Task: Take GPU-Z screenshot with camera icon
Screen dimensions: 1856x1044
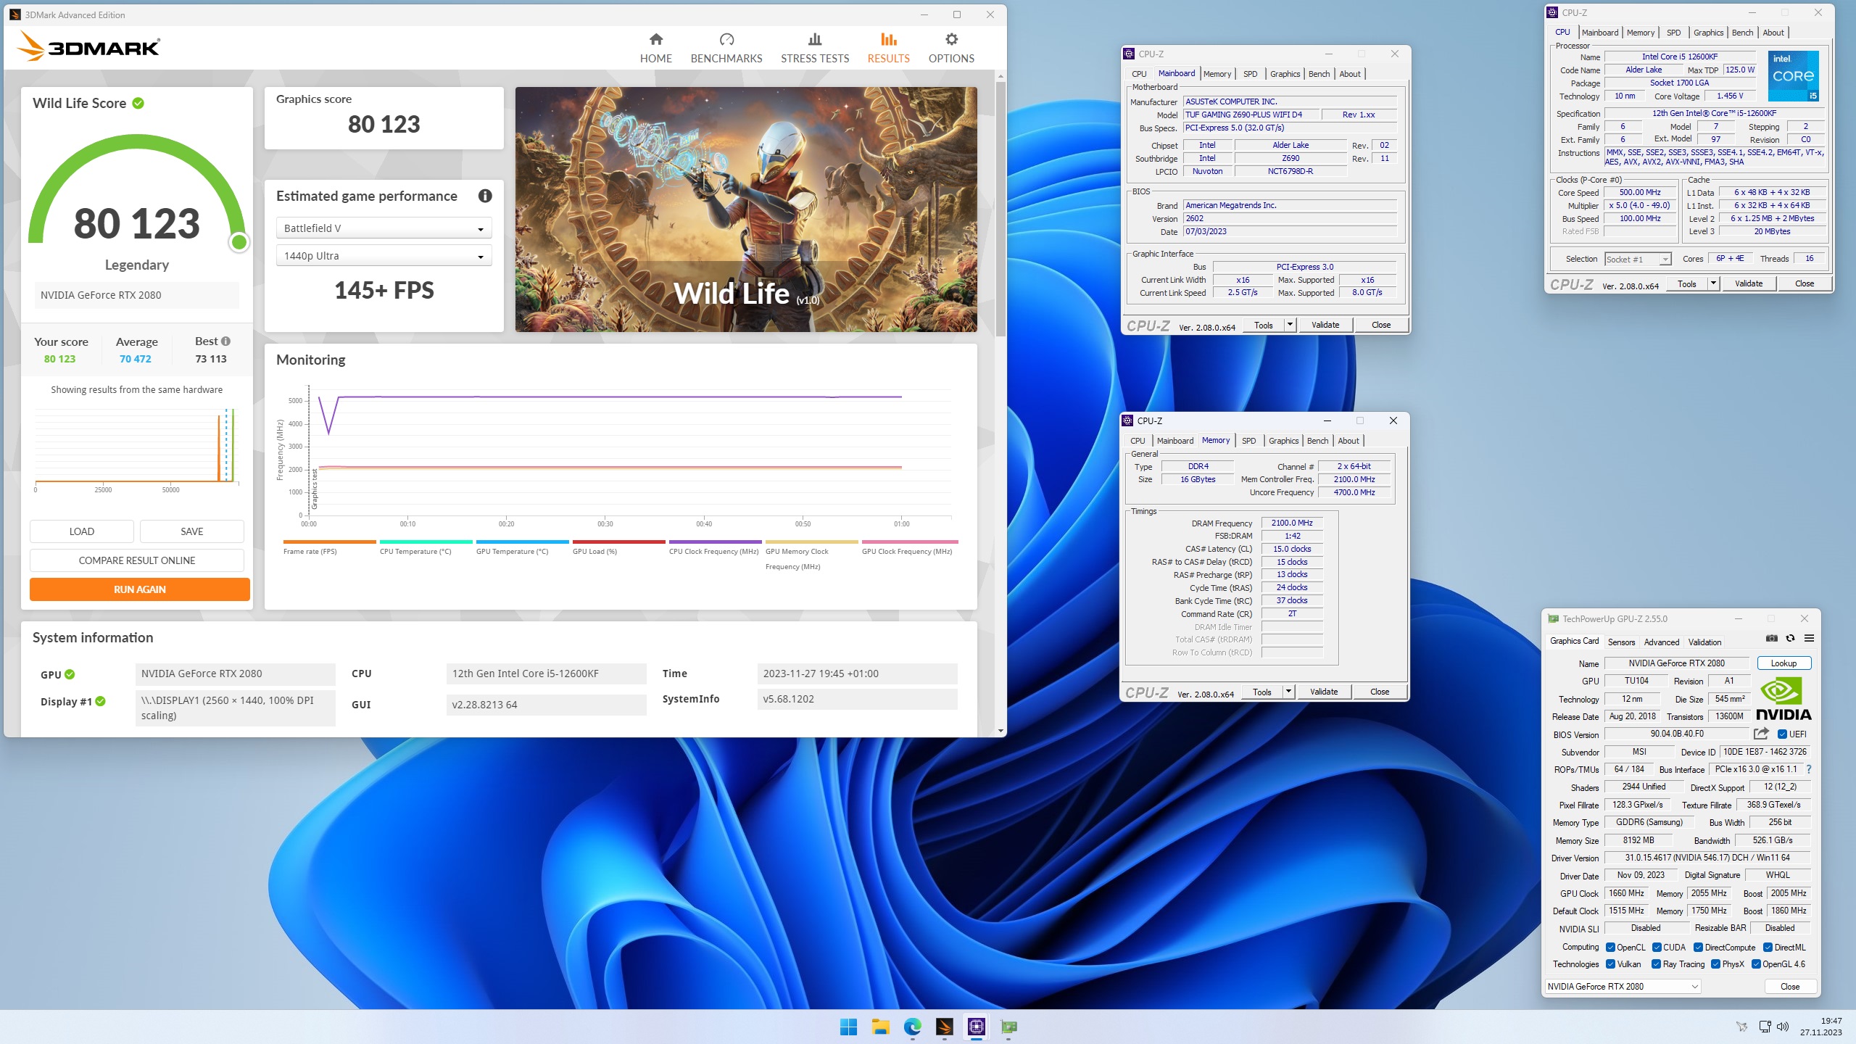Action: pyautogui.click(x=1771, y=638)
